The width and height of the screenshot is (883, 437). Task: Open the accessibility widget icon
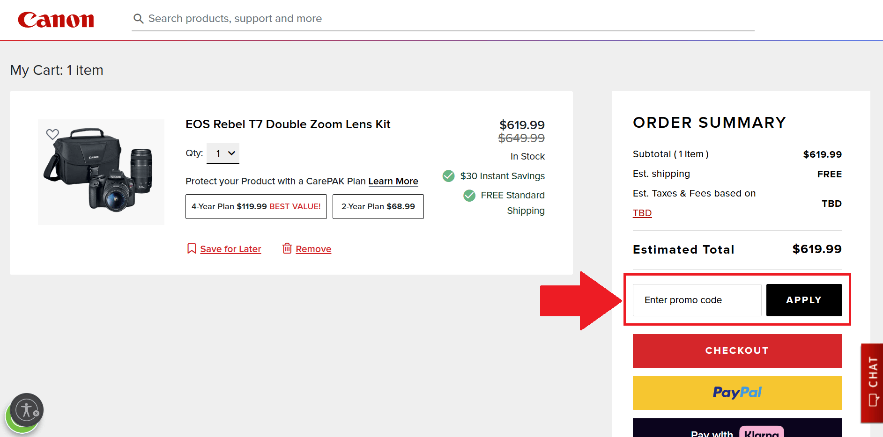(26, 410)
